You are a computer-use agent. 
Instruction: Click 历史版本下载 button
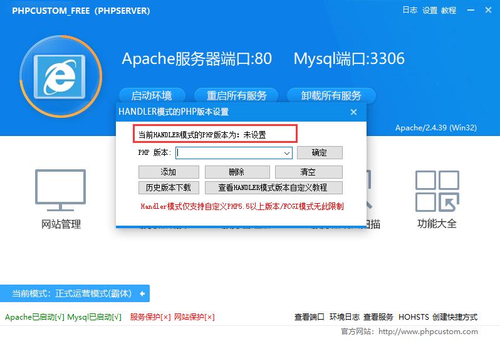(169, 187)
